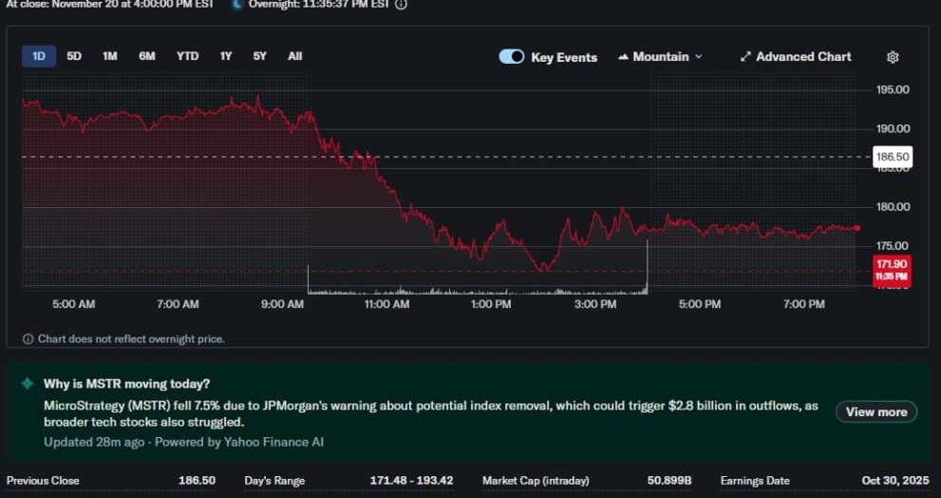Select the 1Y time range
This screenshot has width=941, height=498.
tap(226, 56)
